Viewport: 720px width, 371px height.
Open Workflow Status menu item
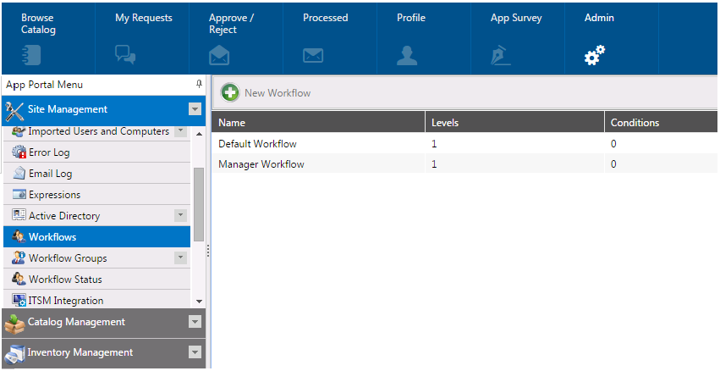[x=65, y=280]
